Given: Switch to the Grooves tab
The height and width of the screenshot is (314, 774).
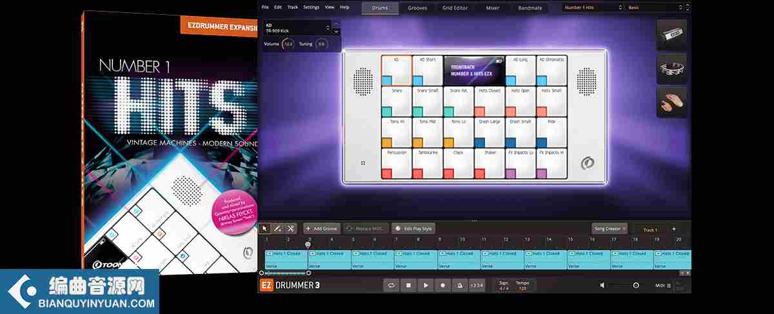Looking at the screenshot, I should (x=417, y=8).
